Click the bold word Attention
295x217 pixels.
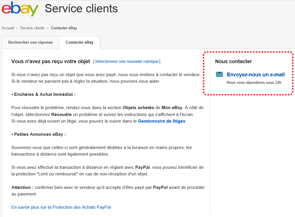[x=21, y=187]
